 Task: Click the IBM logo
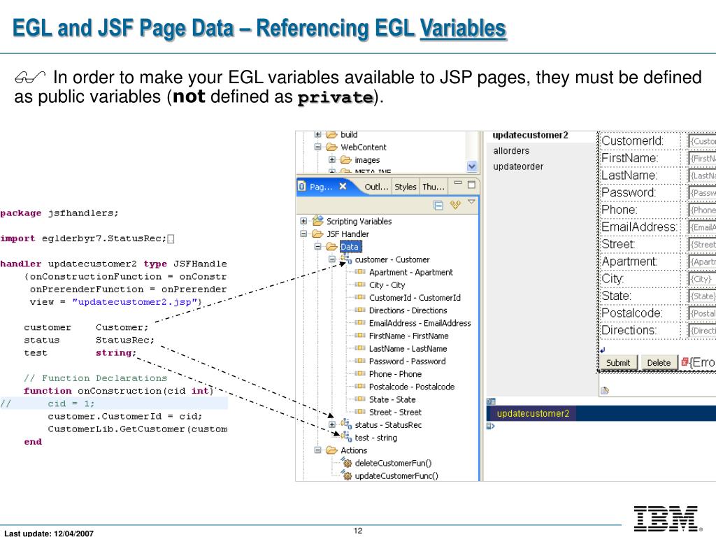[x=666, y=519]
